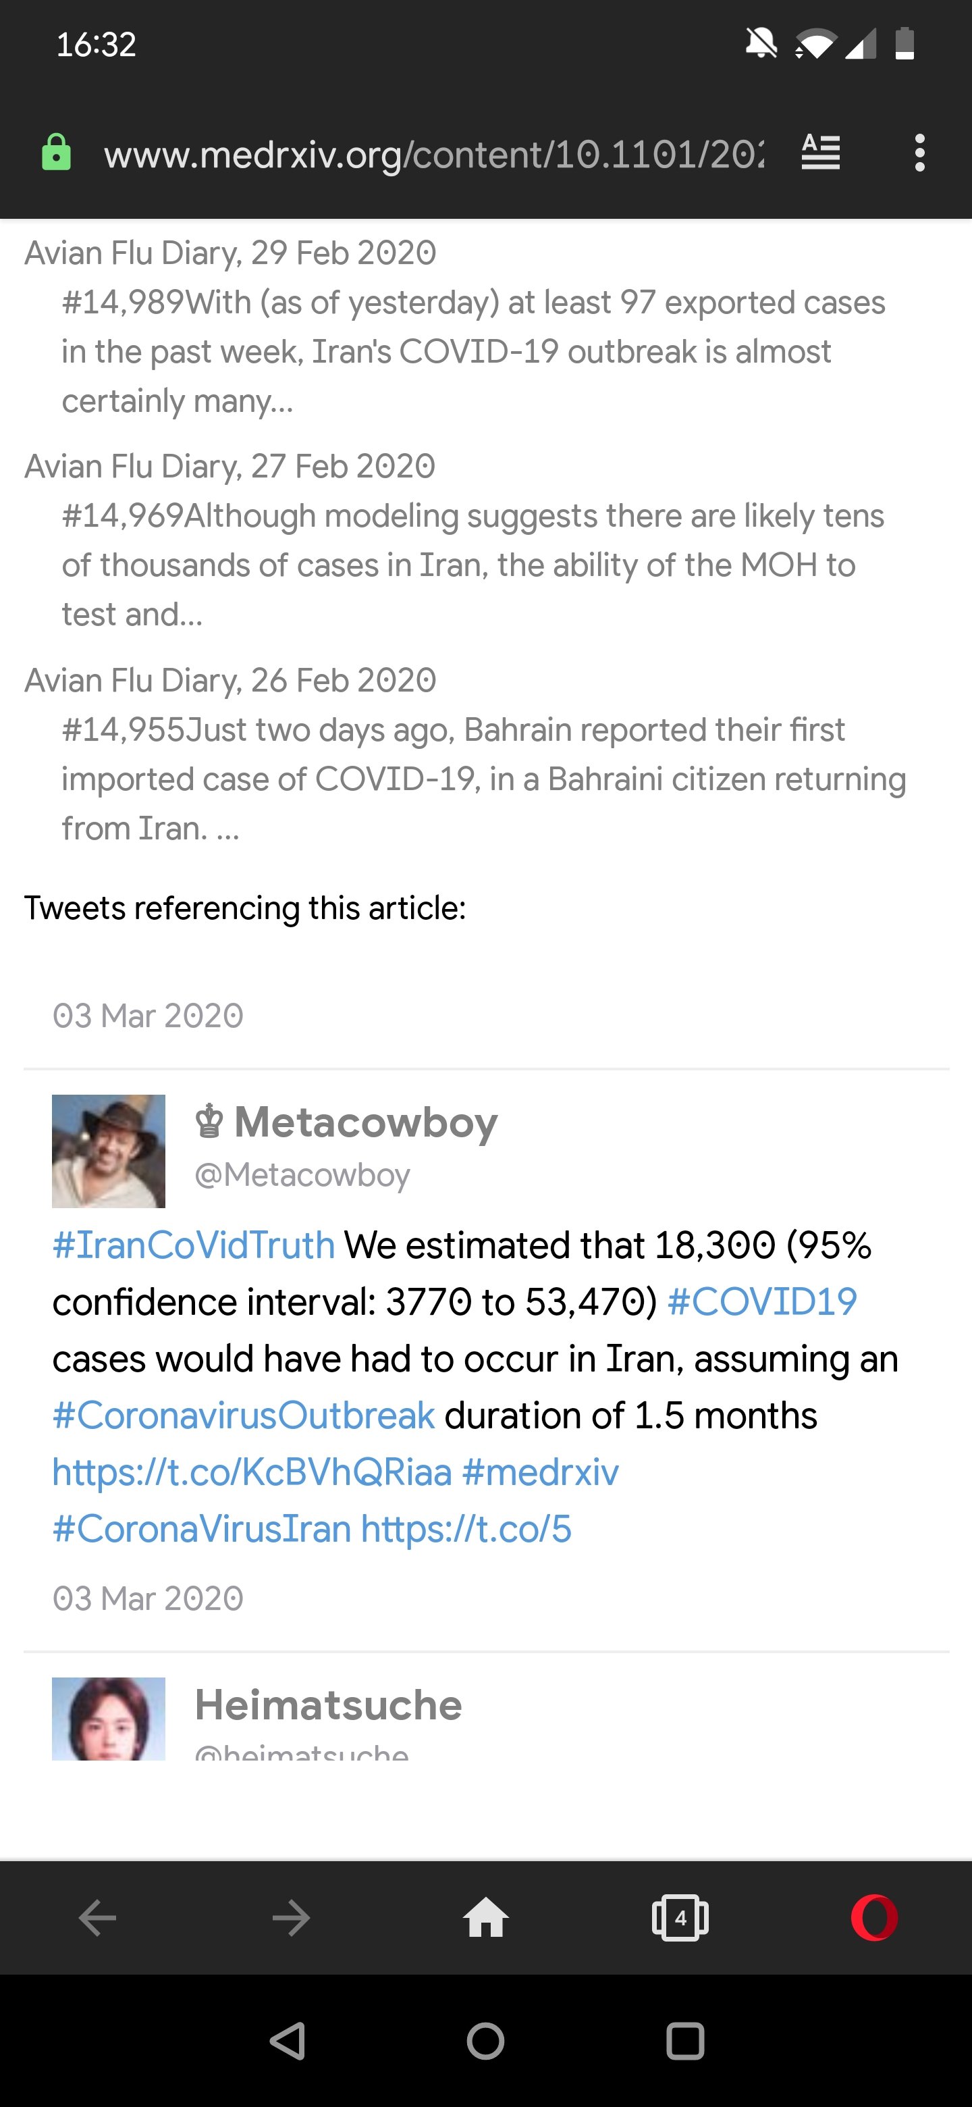
Task: Open the three-dot browser menu
Action: (x=919, y=153)
